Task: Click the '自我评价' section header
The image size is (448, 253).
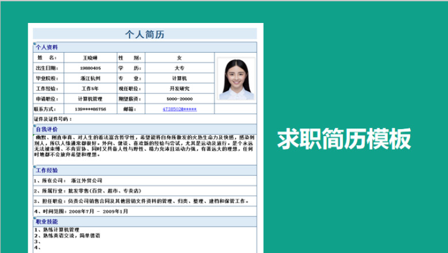Action: click(145, 129)
